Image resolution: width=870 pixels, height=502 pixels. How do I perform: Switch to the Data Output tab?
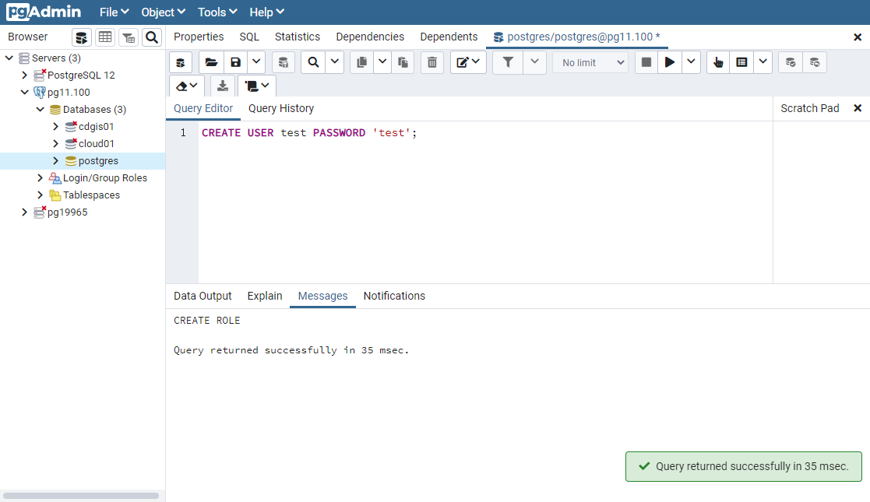coord(203,296)
